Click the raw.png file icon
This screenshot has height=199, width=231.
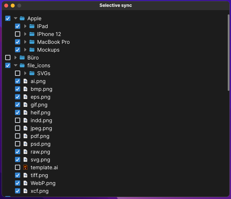[25, 152]
